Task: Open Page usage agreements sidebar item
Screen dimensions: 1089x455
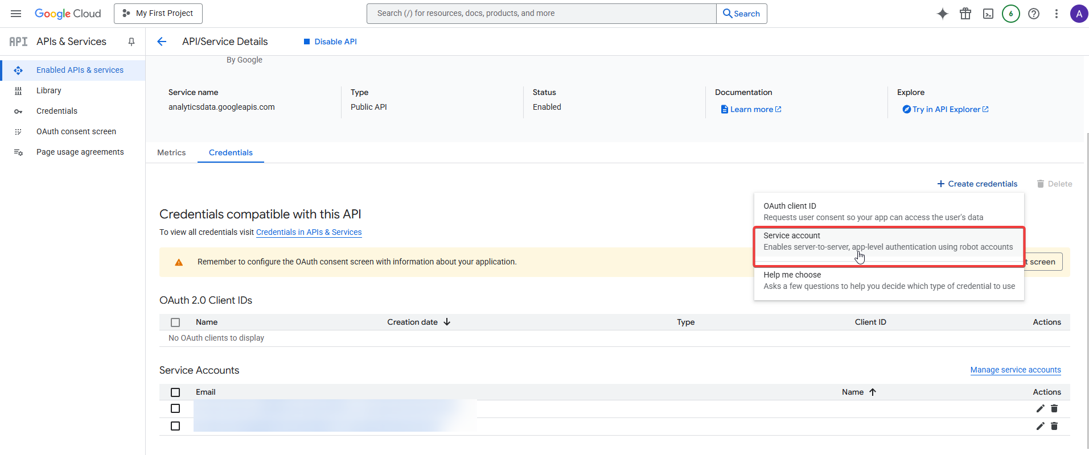Action: [x=73, y=152]
